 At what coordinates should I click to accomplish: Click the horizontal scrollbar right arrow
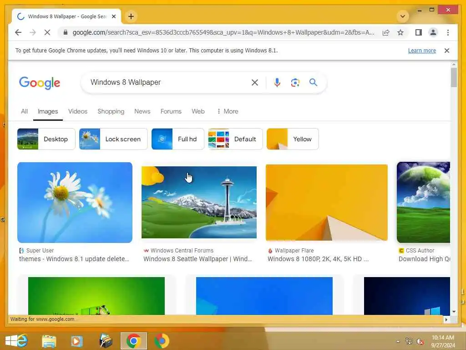[446, 319]
